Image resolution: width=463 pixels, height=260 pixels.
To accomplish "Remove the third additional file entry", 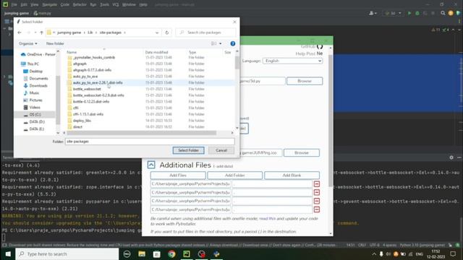I will [x=317, y=201].
